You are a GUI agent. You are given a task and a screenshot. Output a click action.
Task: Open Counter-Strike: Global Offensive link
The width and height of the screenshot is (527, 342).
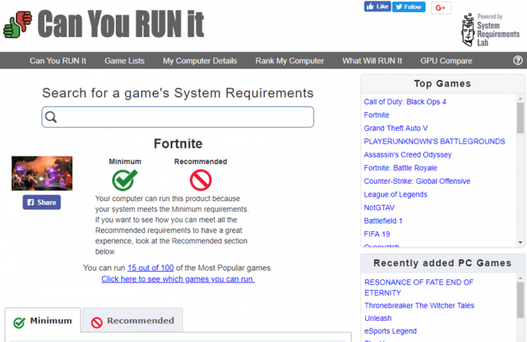click(x=417, y=182)
